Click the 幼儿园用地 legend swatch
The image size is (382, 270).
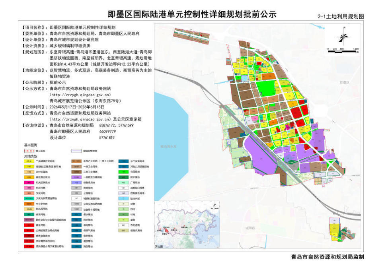tap(29, 209)
